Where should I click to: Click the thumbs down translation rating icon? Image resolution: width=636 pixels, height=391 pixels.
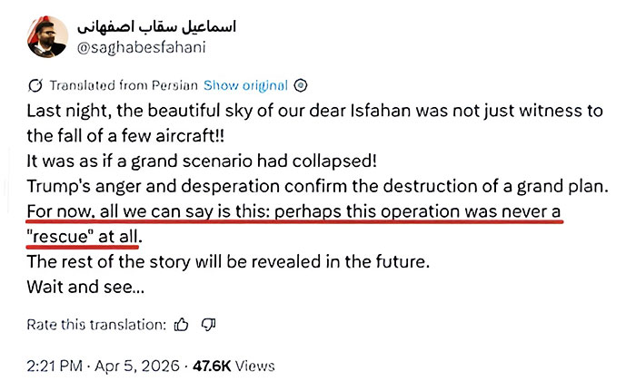tap(208, 325)
